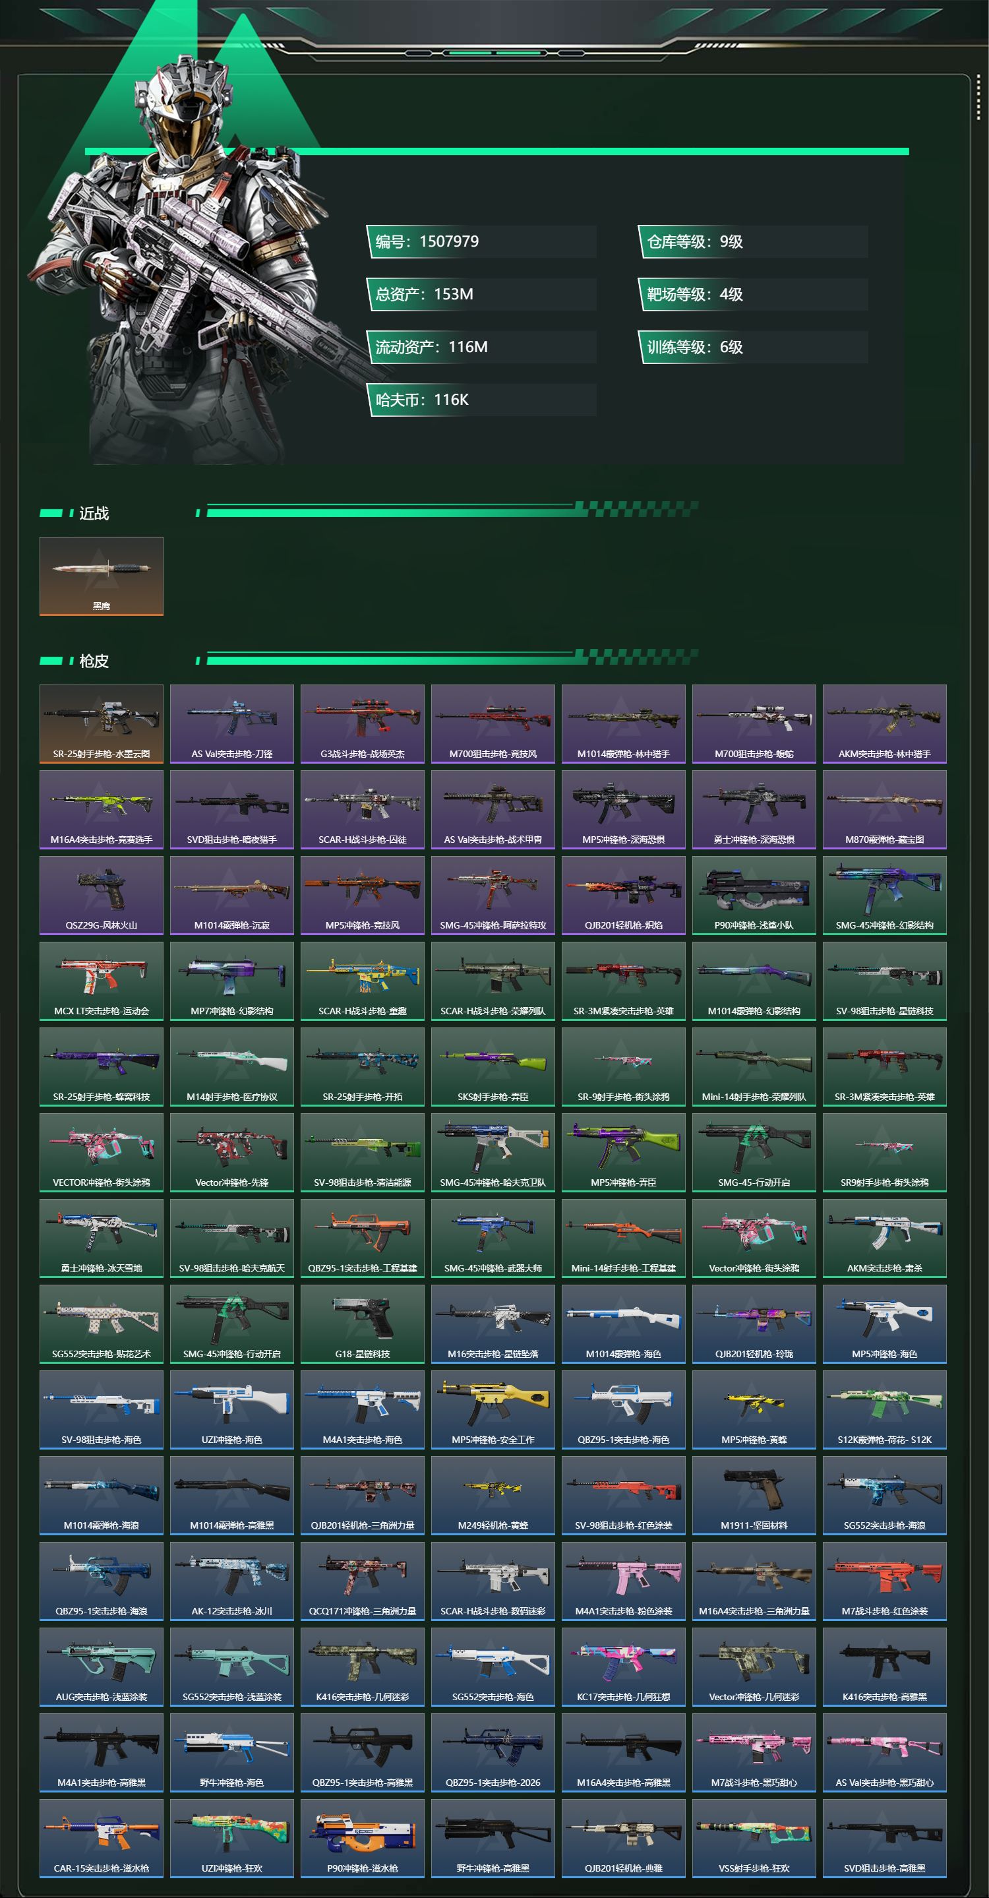View the M1014霰弹枪-沉寂 skin card

[x=232, y=896]
